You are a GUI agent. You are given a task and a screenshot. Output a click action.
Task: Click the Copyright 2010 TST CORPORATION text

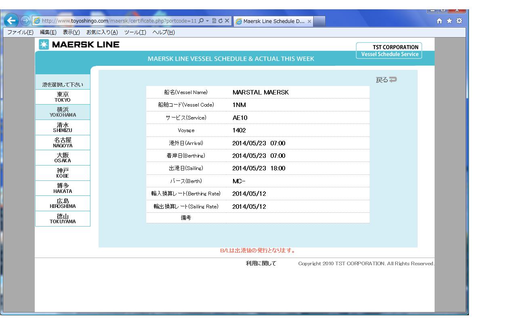tap(366, 264)
